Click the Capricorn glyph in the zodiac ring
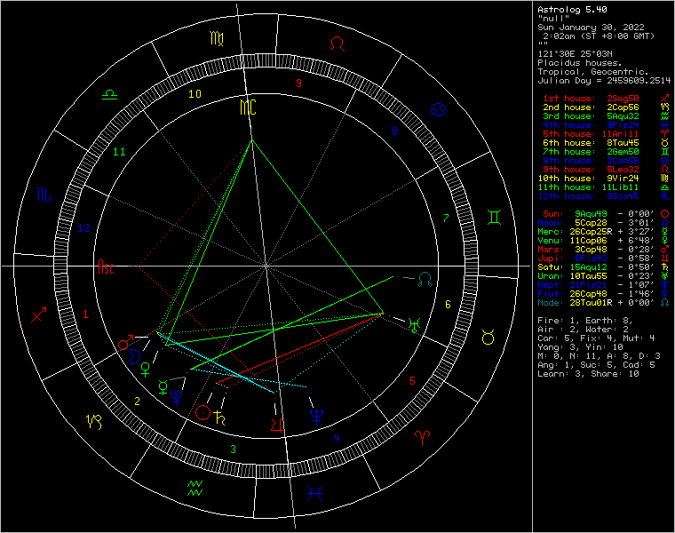 coord(94,422)
